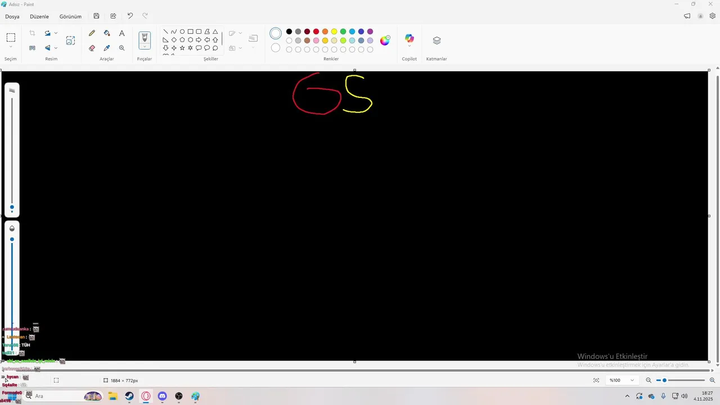Choose the hexagon shape
Image resolution: width=720 pixels, height=405 pixels.
[190, 40]
